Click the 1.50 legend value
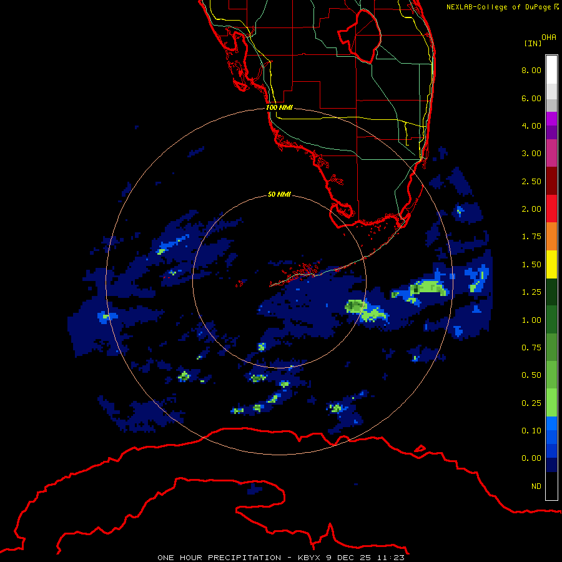This screenshot has height=562, width=562. click(531, 265)
